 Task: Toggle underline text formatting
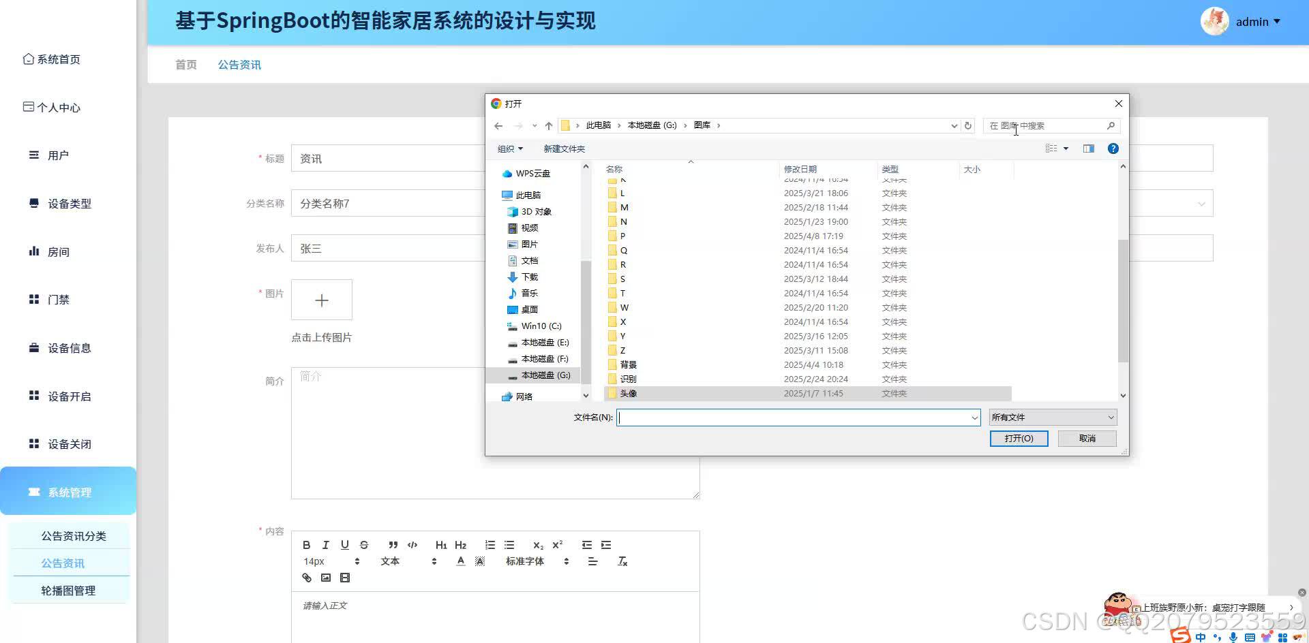(344, 545)
